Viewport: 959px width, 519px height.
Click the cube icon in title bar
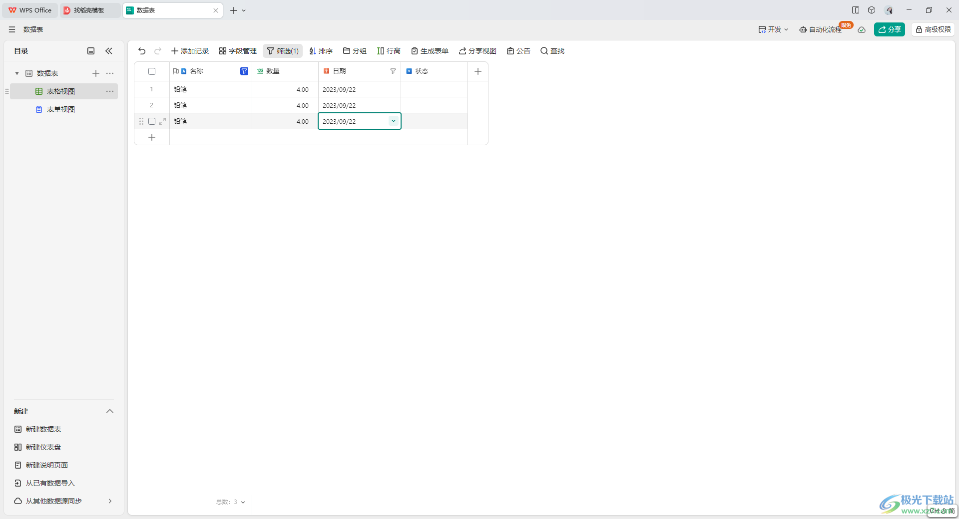872,10
